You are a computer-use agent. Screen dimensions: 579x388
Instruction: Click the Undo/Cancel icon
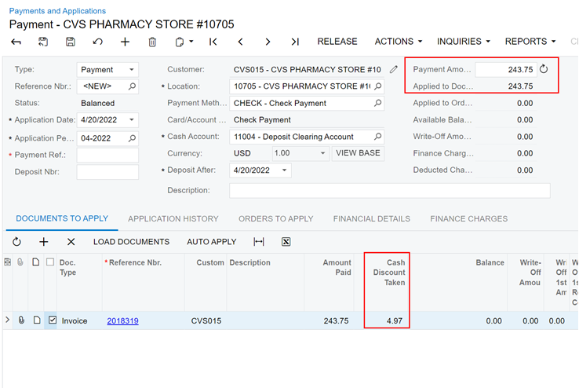98,42
